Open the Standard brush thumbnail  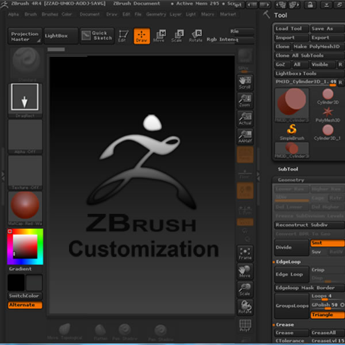[x=26, y=64]
